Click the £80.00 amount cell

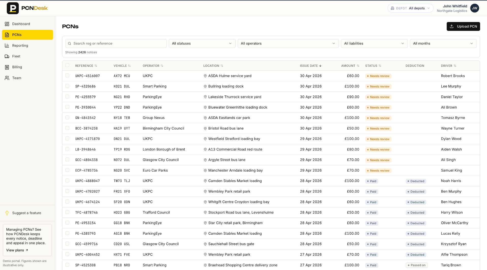pyautogui.click(x=353, y=150)
